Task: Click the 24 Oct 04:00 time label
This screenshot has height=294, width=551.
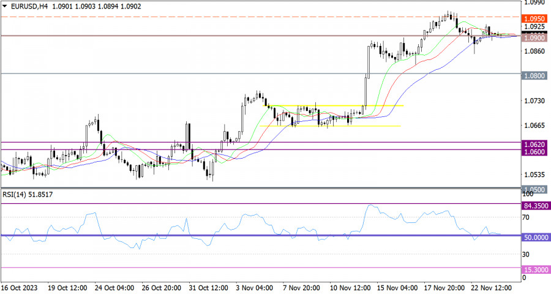Action: (x=114, y=288)
